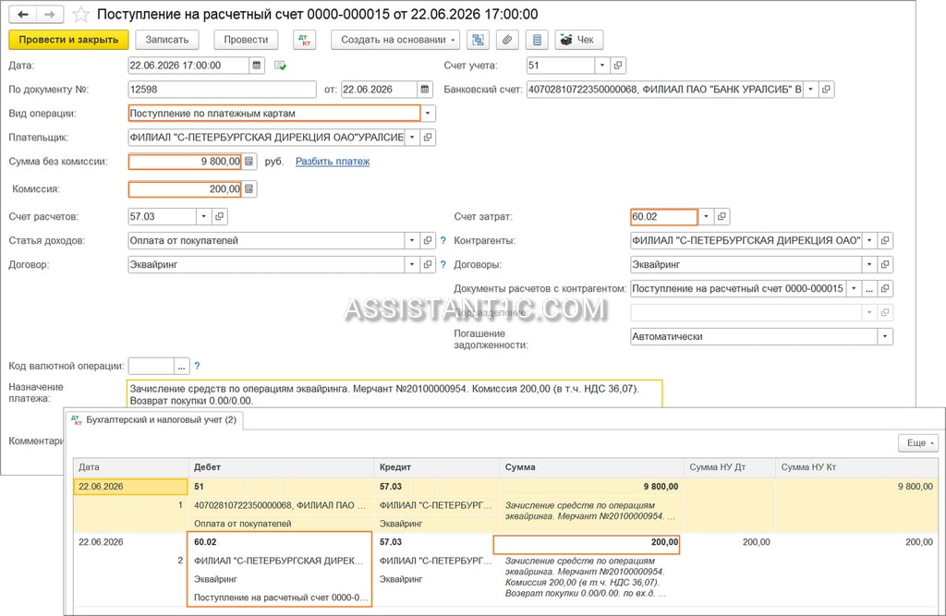Open the Счет учета 51 account card
Viewport: 946px width, 616px height.
[x=618, y=66]
